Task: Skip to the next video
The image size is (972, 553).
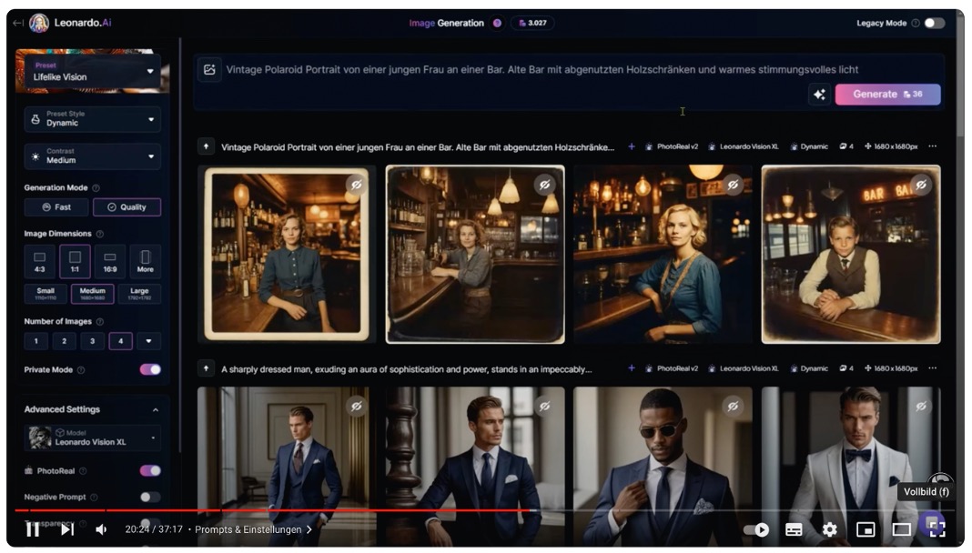Action: pyautogui.click(x=67, y=528)
